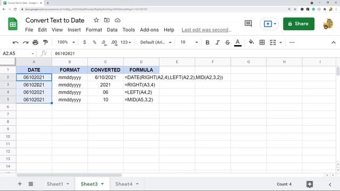The image size is (340, 191).
Task: Open the Borders tool
Action: pyautogui.click(x=262, y=42)
